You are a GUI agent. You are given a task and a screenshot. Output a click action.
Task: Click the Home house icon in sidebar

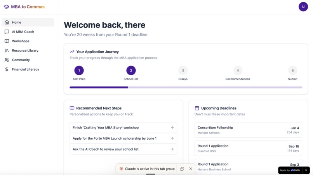click(x=7, y=23)
